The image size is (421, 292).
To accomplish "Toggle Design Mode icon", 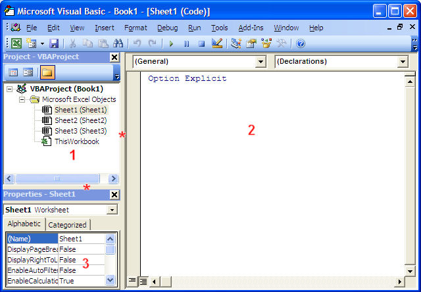I will point(216,43).
